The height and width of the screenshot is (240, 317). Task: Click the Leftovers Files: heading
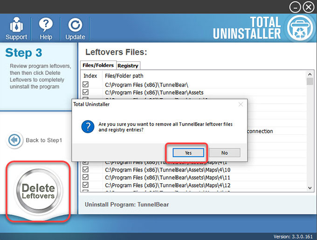click(116, 52)
